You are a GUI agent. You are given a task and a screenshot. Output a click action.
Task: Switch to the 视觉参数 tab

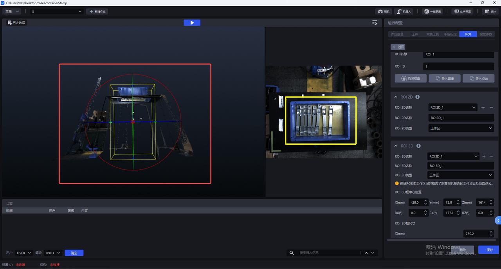pyautogui.click(x=486, y=34)
